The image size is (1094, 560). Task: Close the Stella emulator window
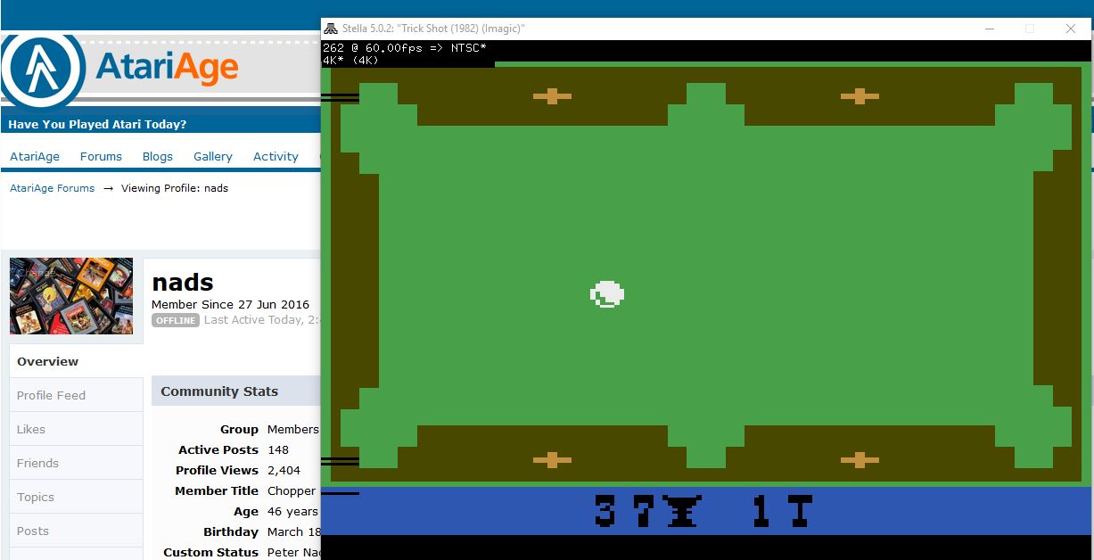coord(1071,29)
